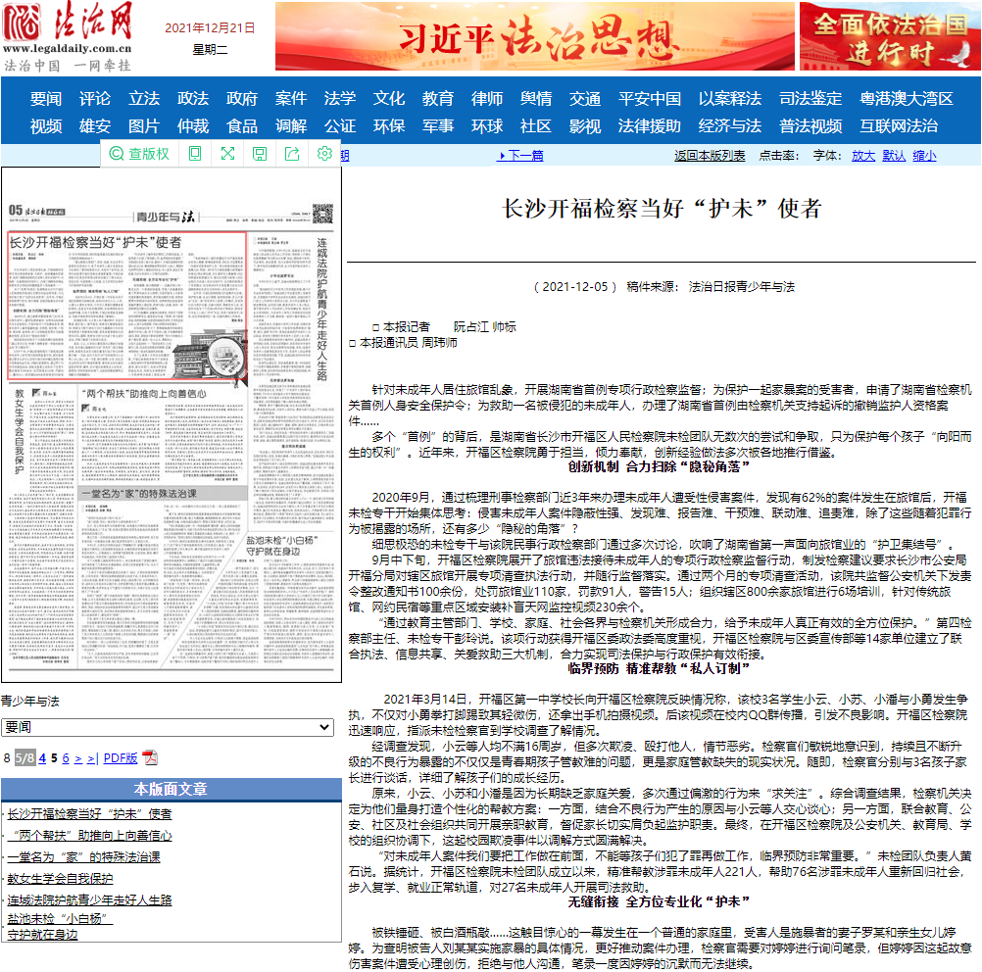Open the 要闻 navigation menu item
Screen dimensions: 982x972
[x=46, y=98]
